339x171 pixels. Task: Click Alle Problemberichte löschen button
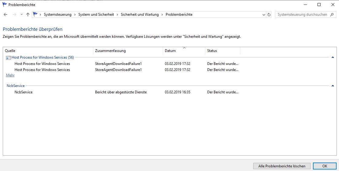click(282, 166)
